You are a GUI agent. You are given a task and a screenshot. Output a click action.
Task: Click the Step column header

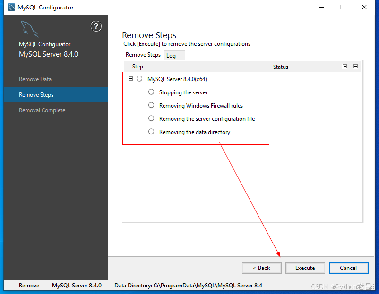pos(138,67)
